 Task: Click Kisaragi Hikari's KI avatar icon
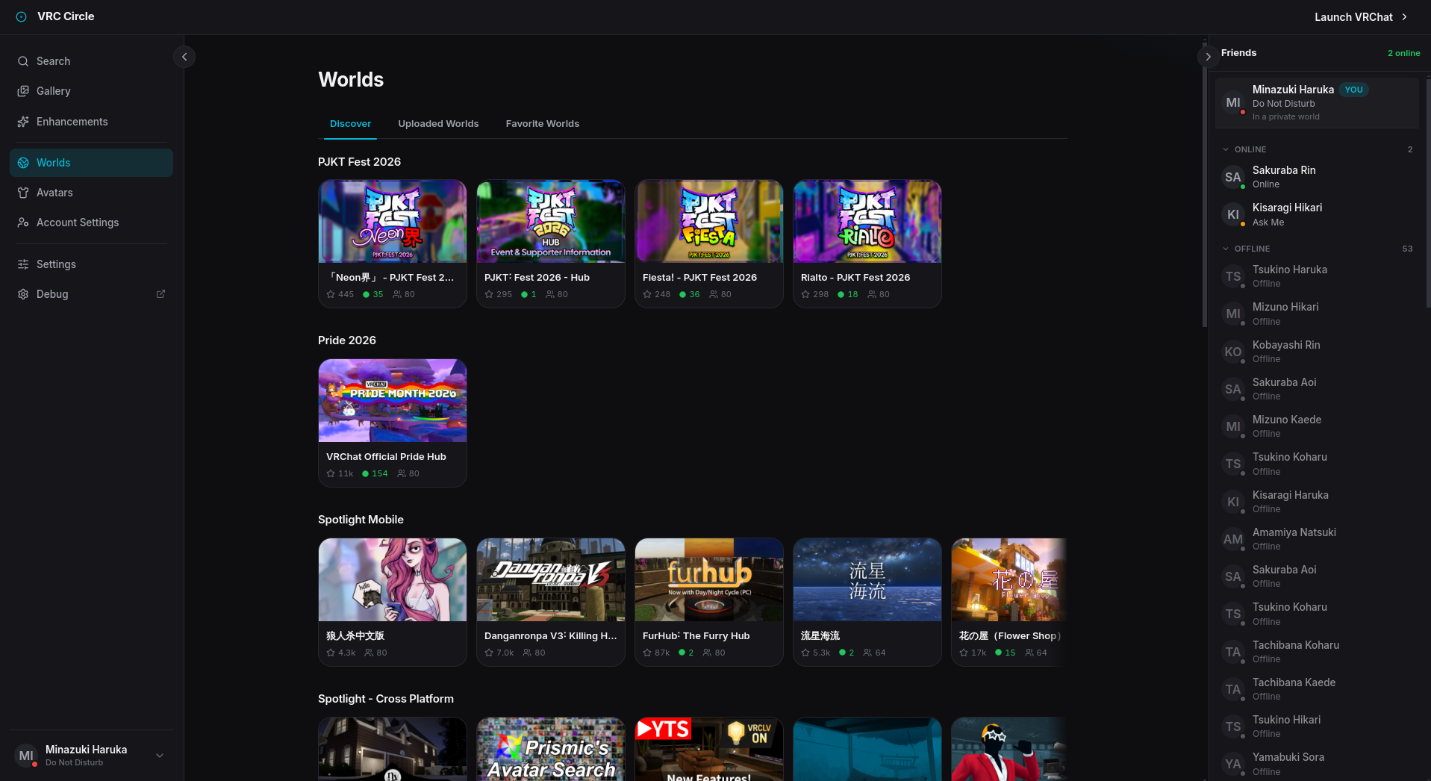click(1233, 214)
